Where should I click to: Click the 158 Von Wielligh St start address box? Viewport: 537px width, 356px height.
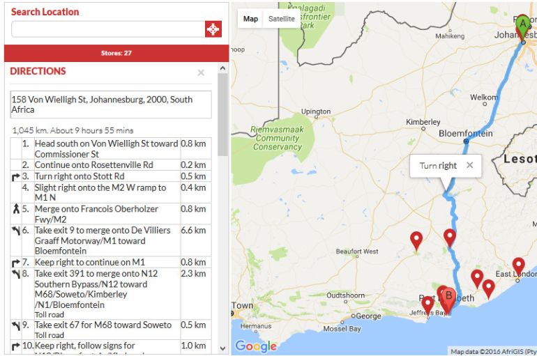[x=111, y=105]
